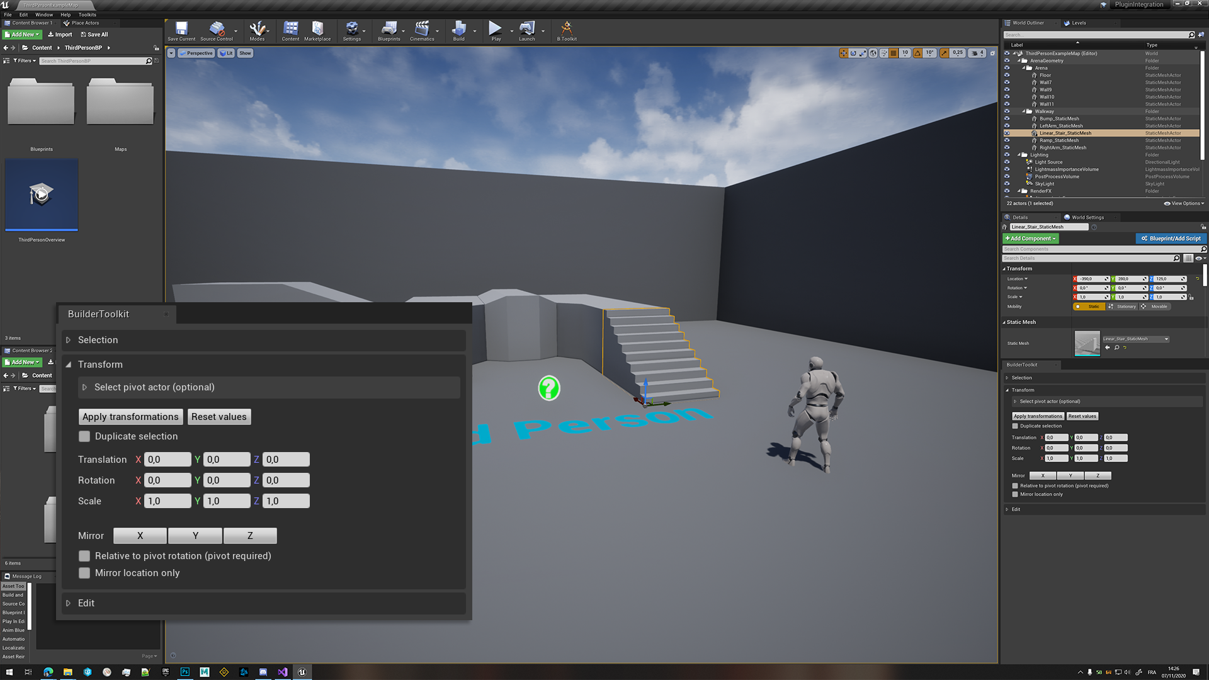Open the Window menu item
Viewport: 1209px width, 680px height.
coord(44,14)
